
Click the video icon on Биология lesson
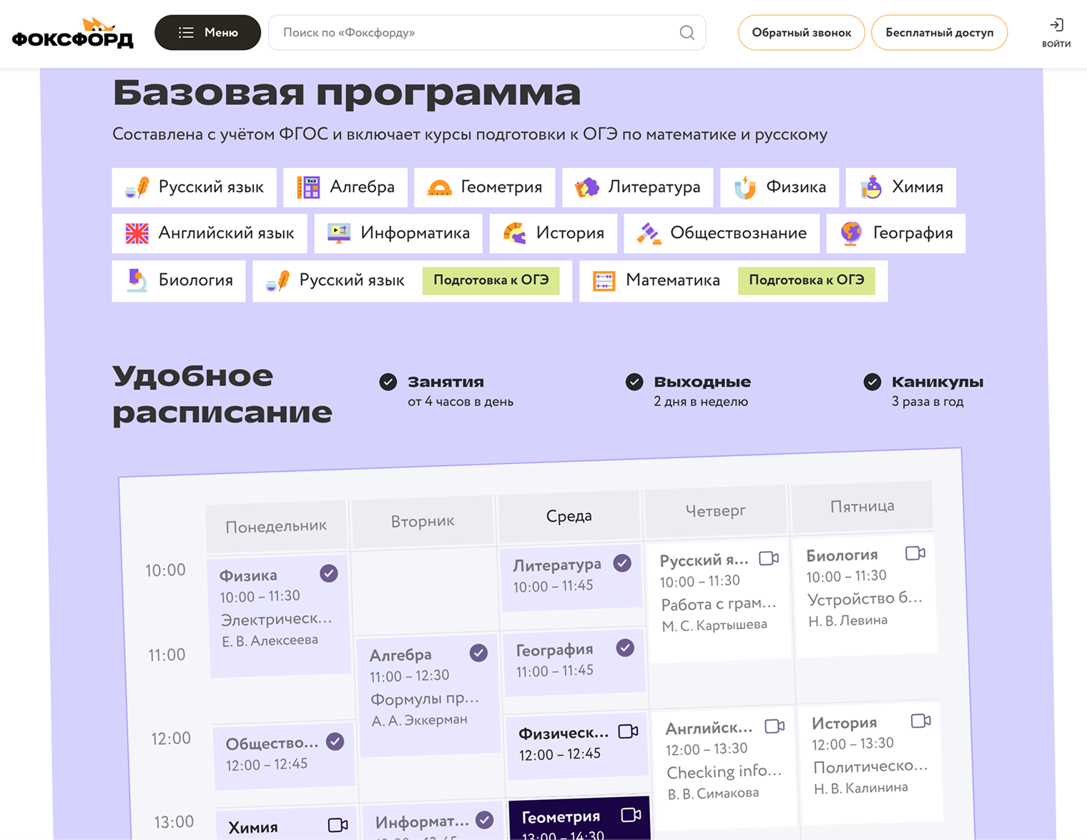coord(915,553)
